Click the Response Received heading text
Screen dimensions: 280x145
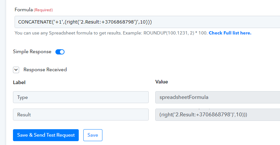[x=45, y=70]
